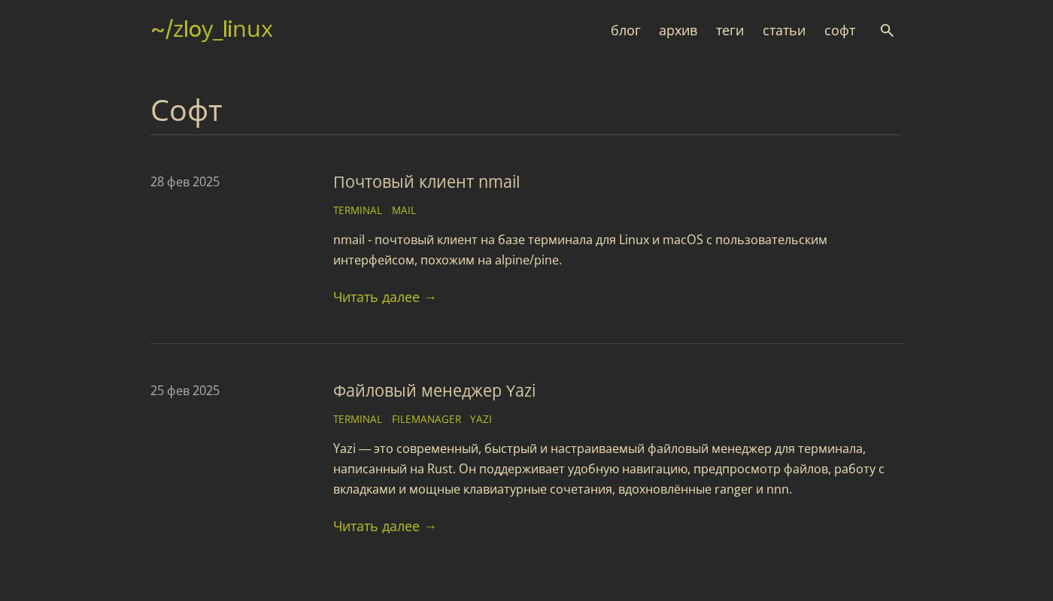Select the MAIL tag

[403, 210]
